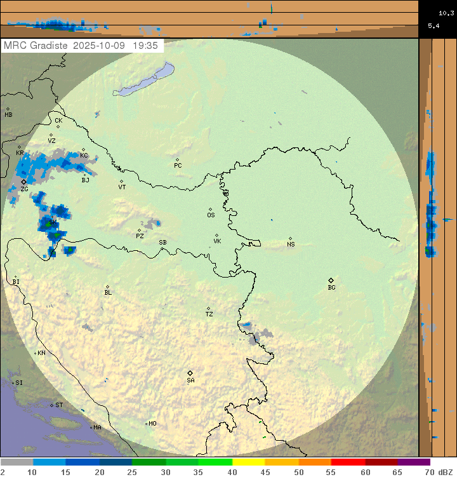Image resolution: width=457 pixels, height=477 pixels.
Task: Select the Belgrade (BG) city marker
Action: point(331,280)
